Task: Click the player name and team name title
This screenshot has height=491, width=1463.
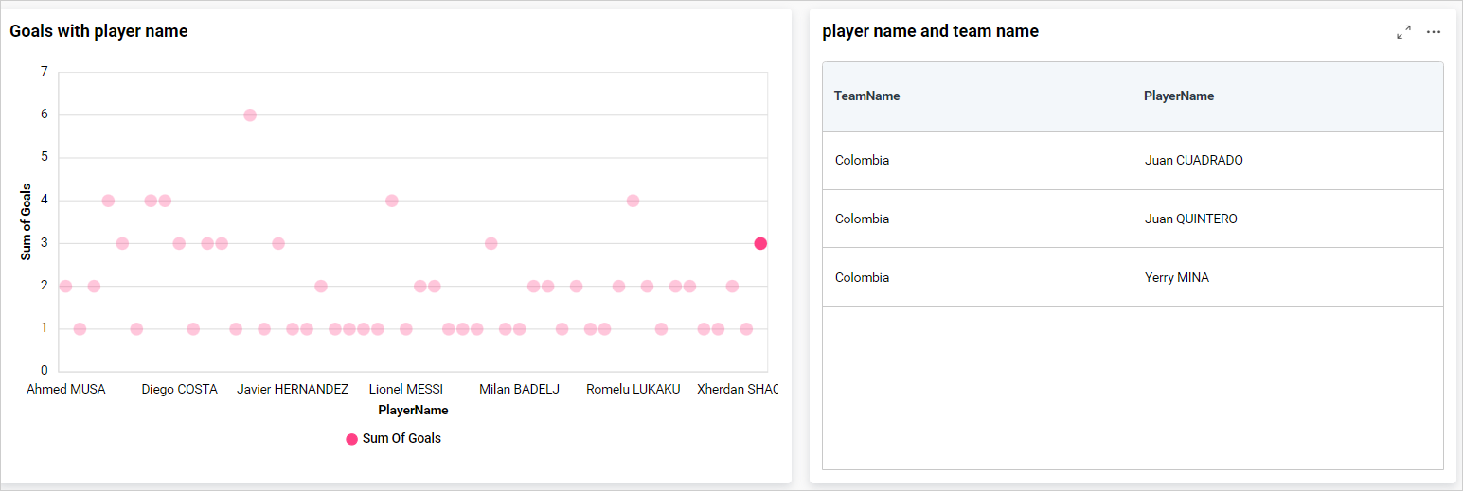Action: [930, 31]
